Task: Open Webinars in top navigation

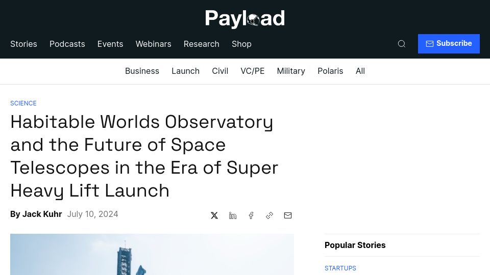Action: pos(154,44)
